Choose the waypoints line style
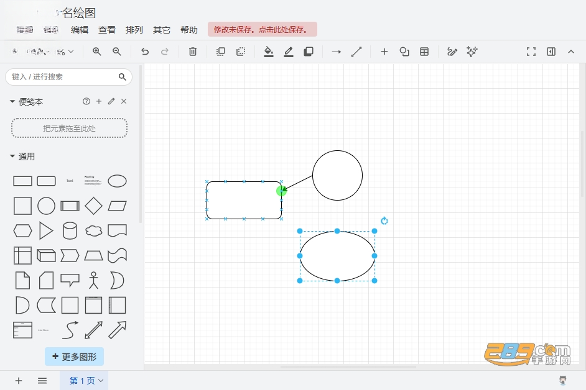The image size is (586, 390). click(356, 52)
